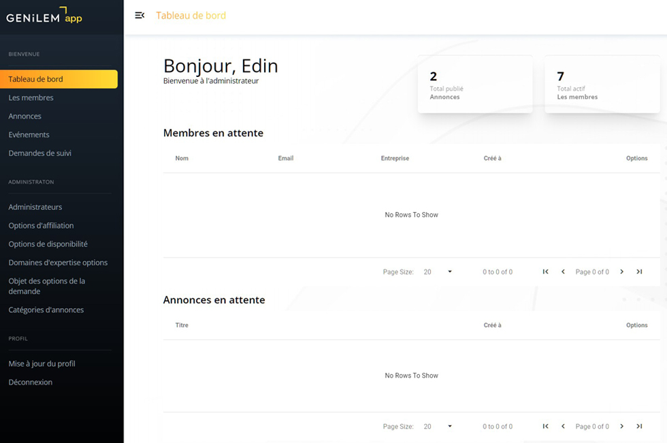Navigate to Demandes de suivi
Image resolution: width=667 pixels, height=443 pixels.
(x=39, y=153)
